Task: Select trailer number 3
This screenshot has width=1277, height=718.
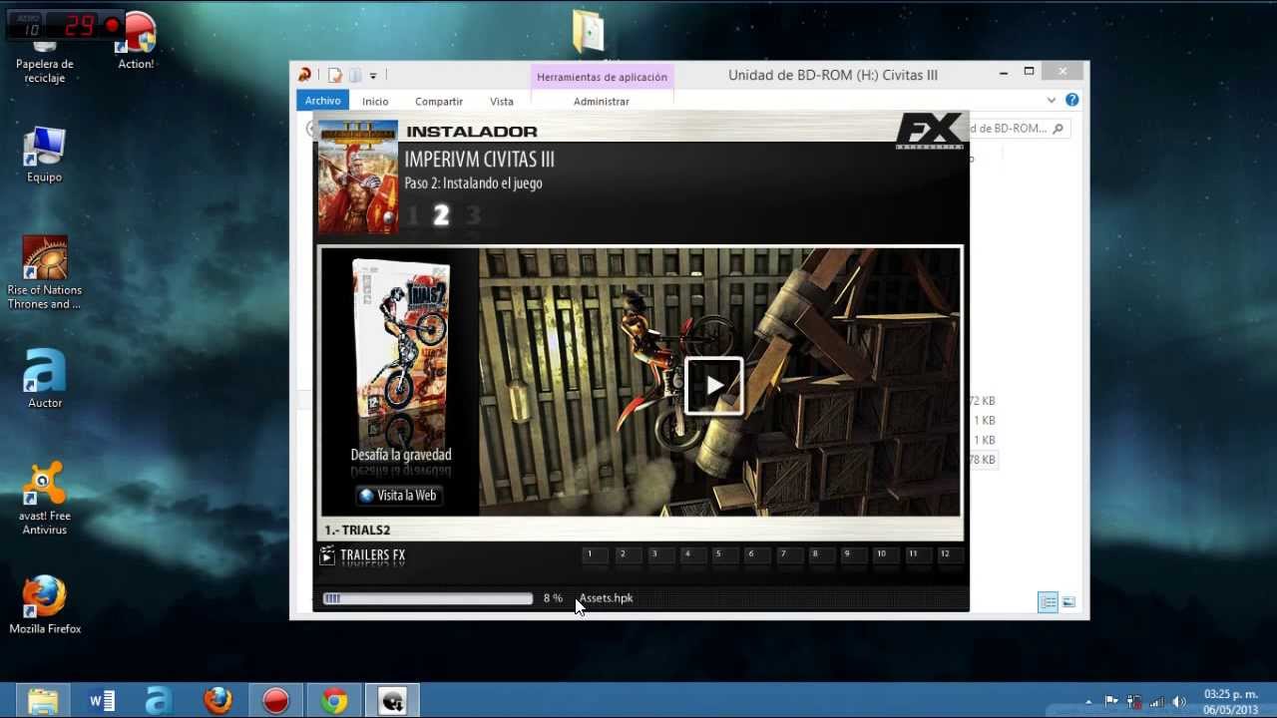Action: click(x=659, y=555)
